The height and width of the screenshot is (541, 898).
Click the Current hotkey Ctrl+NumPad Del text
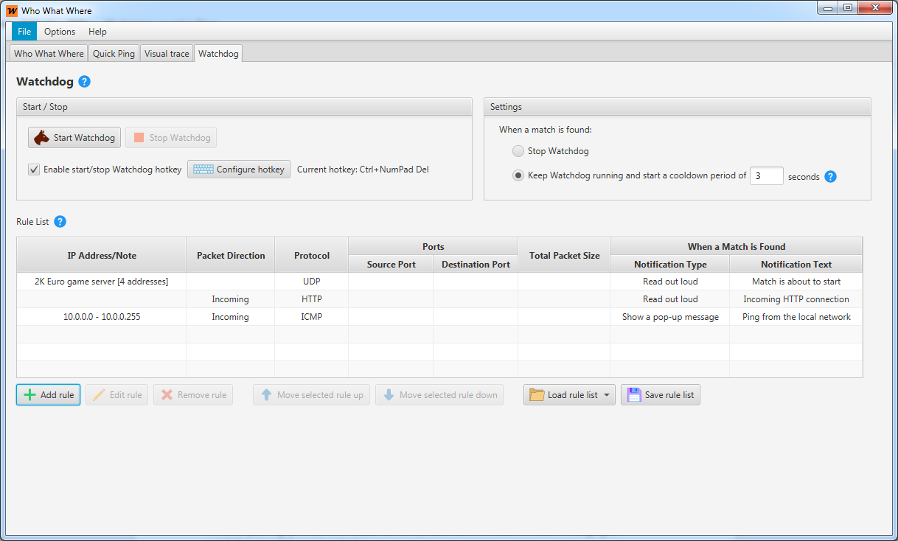[x=363, y=170]
